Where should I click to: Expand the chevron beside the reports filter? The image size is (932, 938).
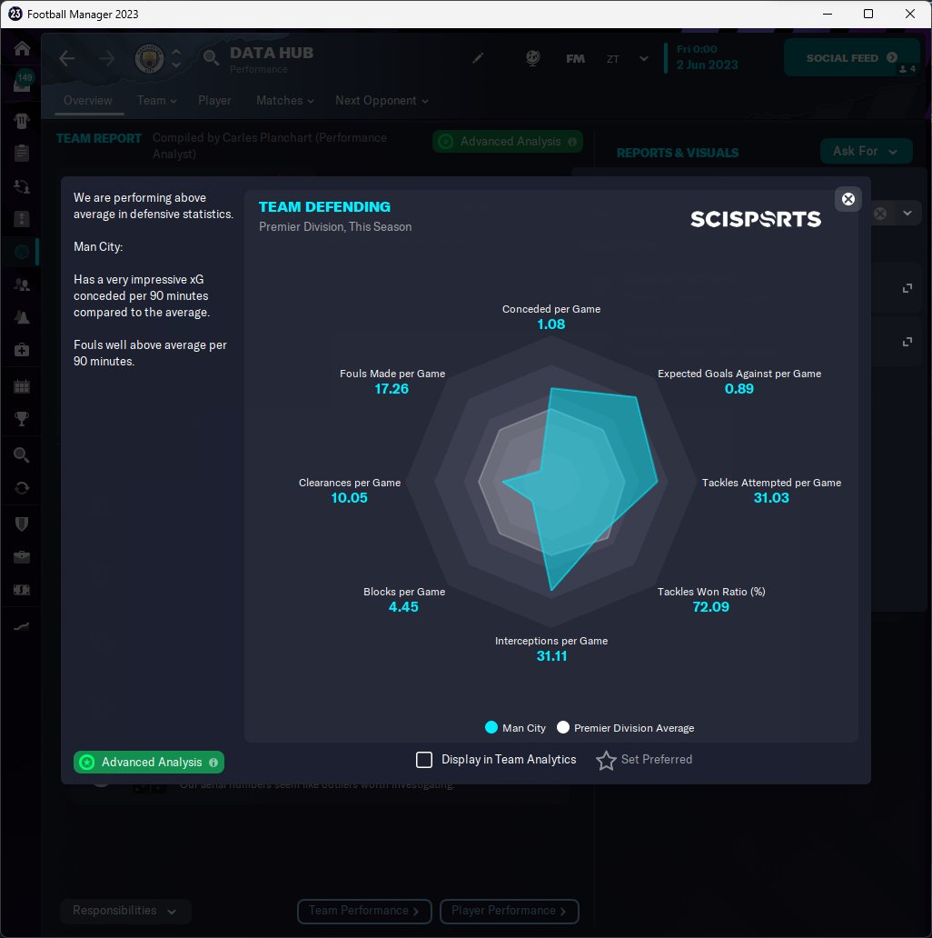click(x=907, y=213)
